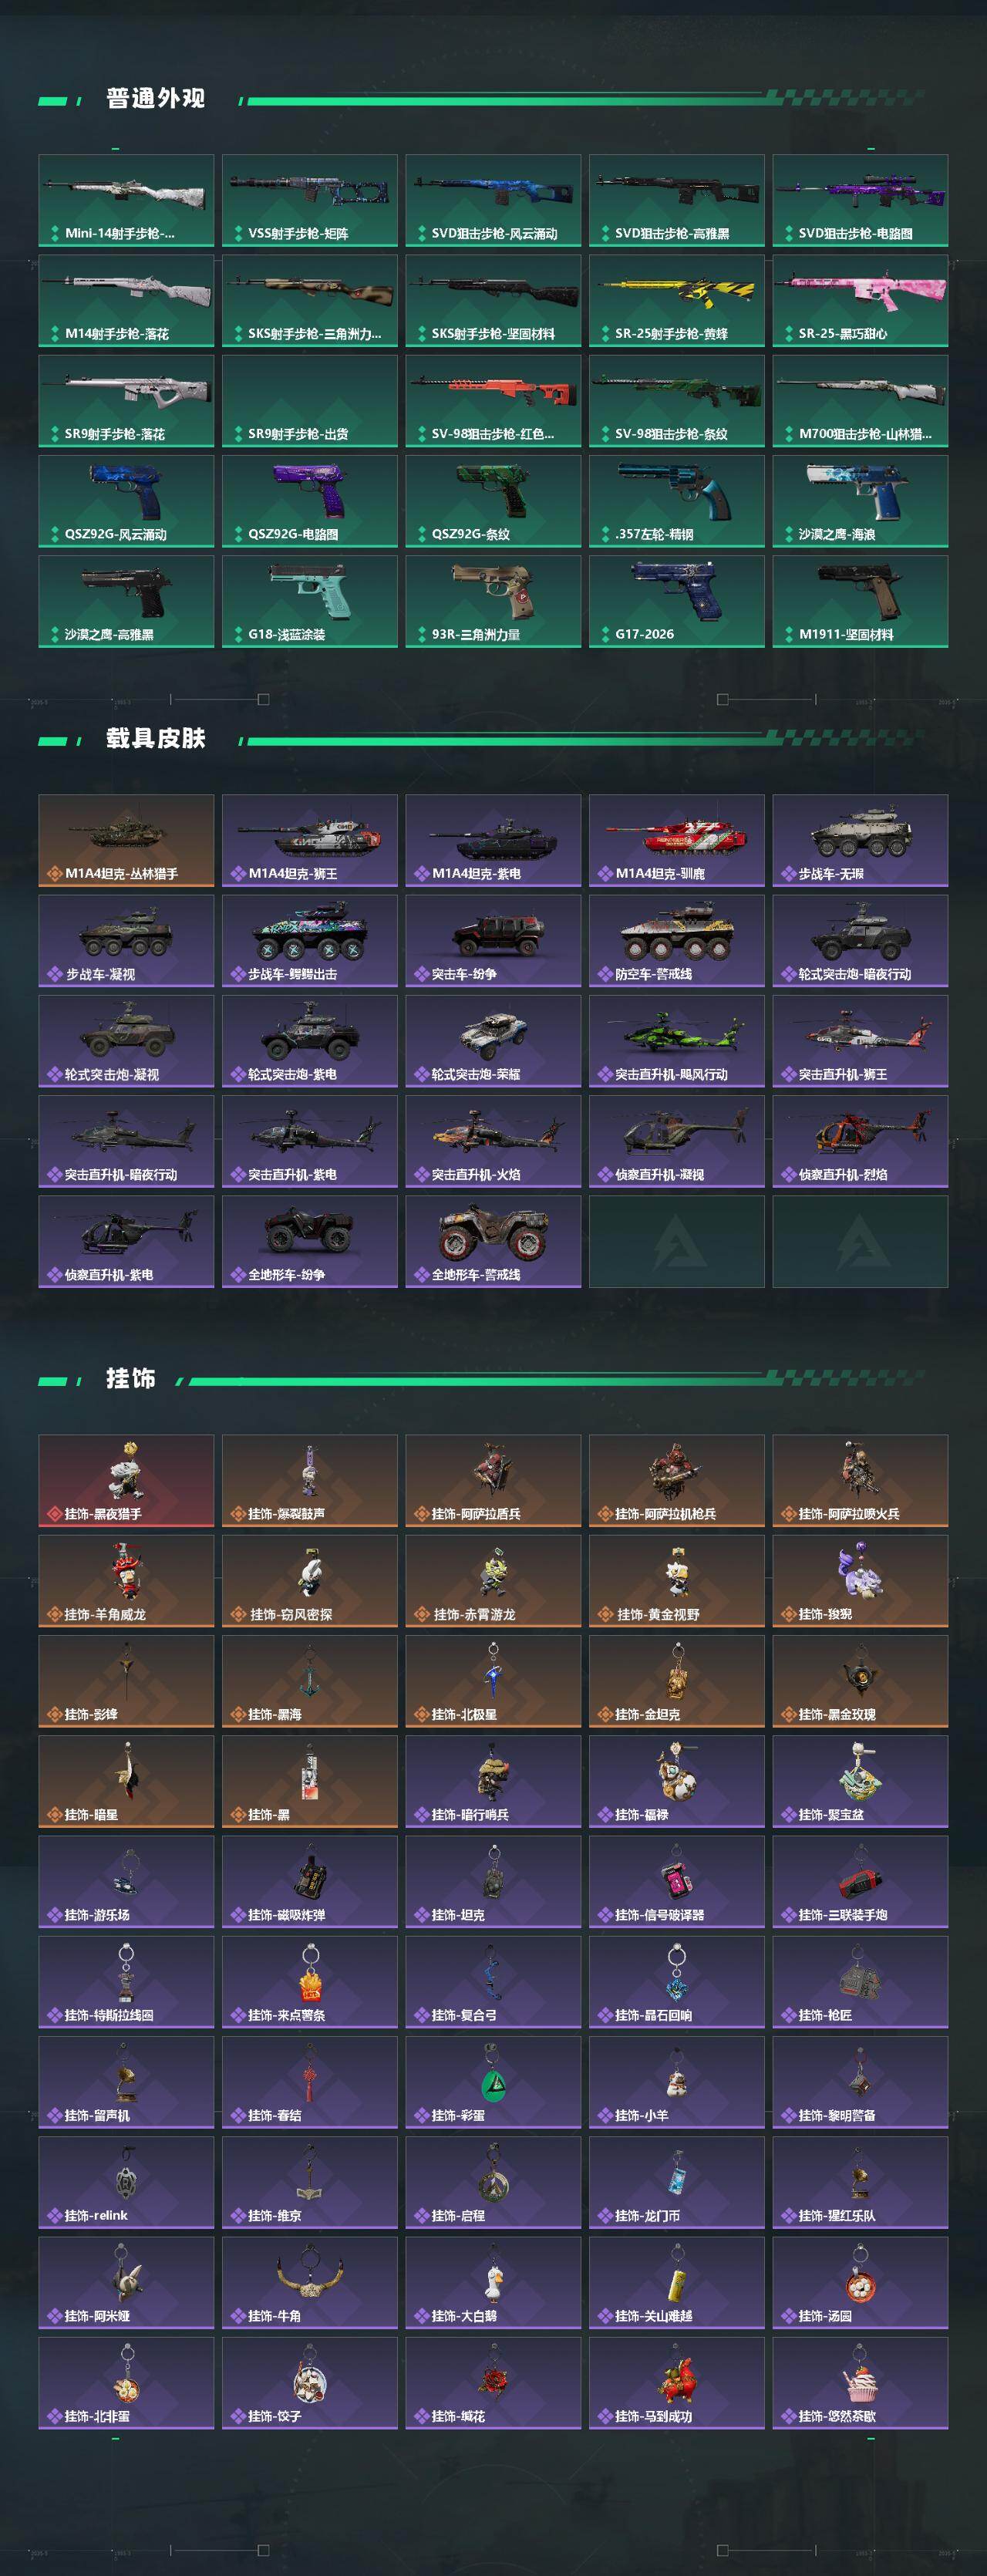Click the 载具皮肤 section header

155,738
